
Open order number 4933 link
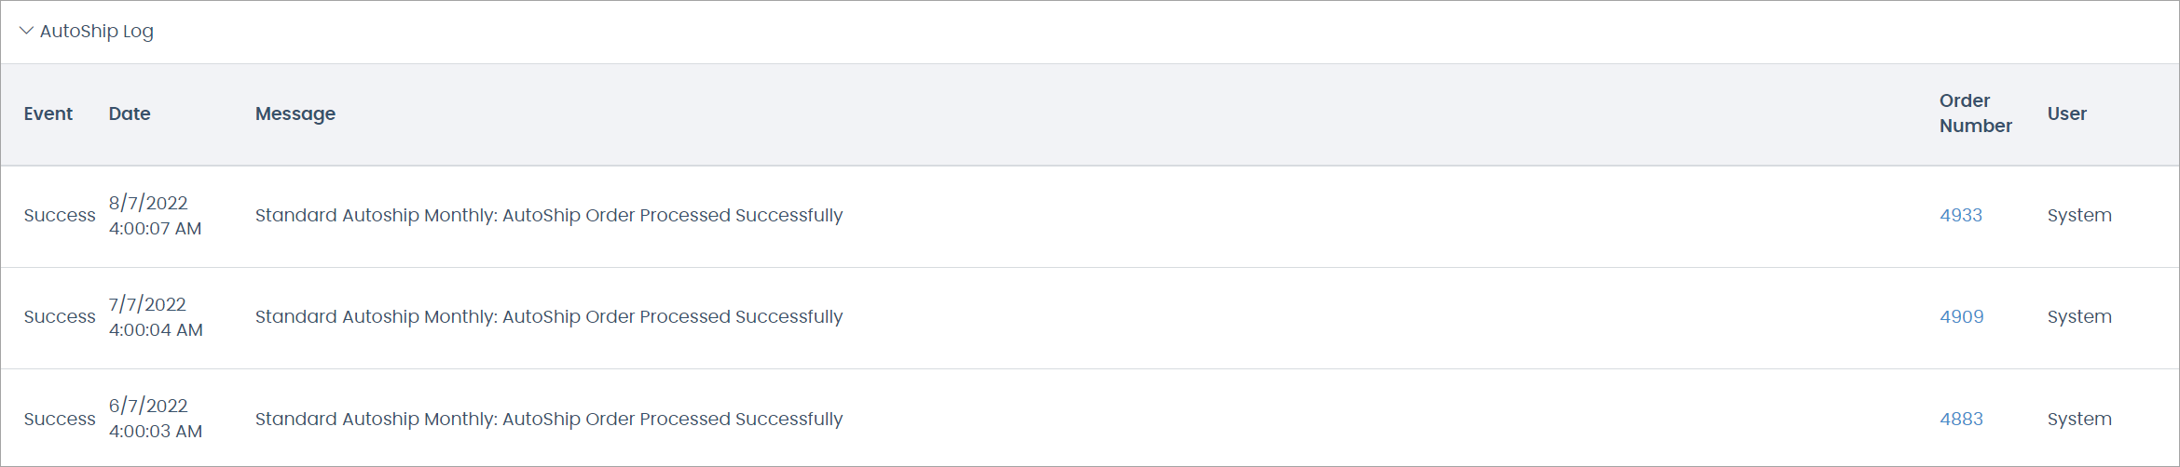coord(1960,215)
